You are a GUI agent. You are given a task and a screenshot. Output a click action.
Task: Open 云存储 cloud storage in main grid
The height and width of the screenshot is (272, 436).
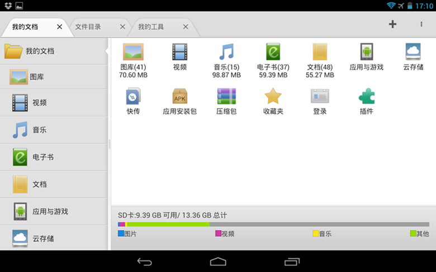pos(413,53)
